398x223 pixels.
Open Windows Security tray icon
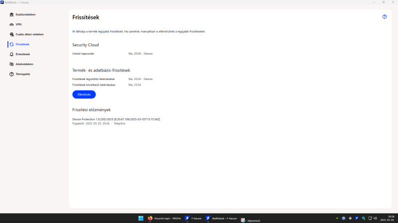pos(364,218)
